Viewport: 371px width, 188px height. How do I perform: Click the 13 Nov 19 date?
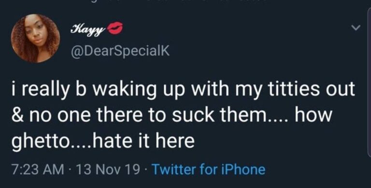(x=108, y=170)
